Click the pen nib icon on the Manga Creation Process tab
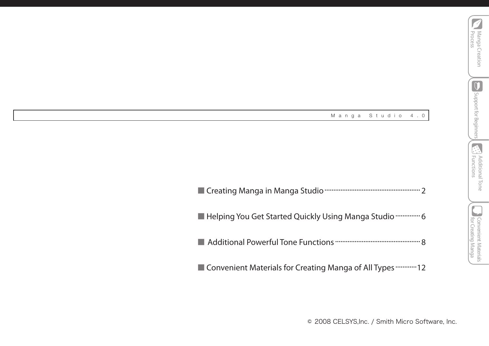 (477, 24)
